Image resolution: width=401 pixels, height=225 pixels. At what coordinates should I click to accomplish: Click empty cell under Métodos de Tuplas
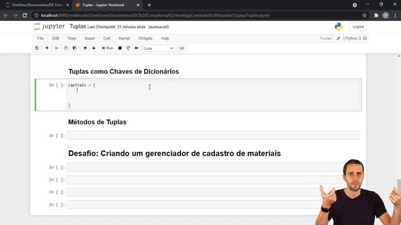pyautogui.click(x=213, y=136)
